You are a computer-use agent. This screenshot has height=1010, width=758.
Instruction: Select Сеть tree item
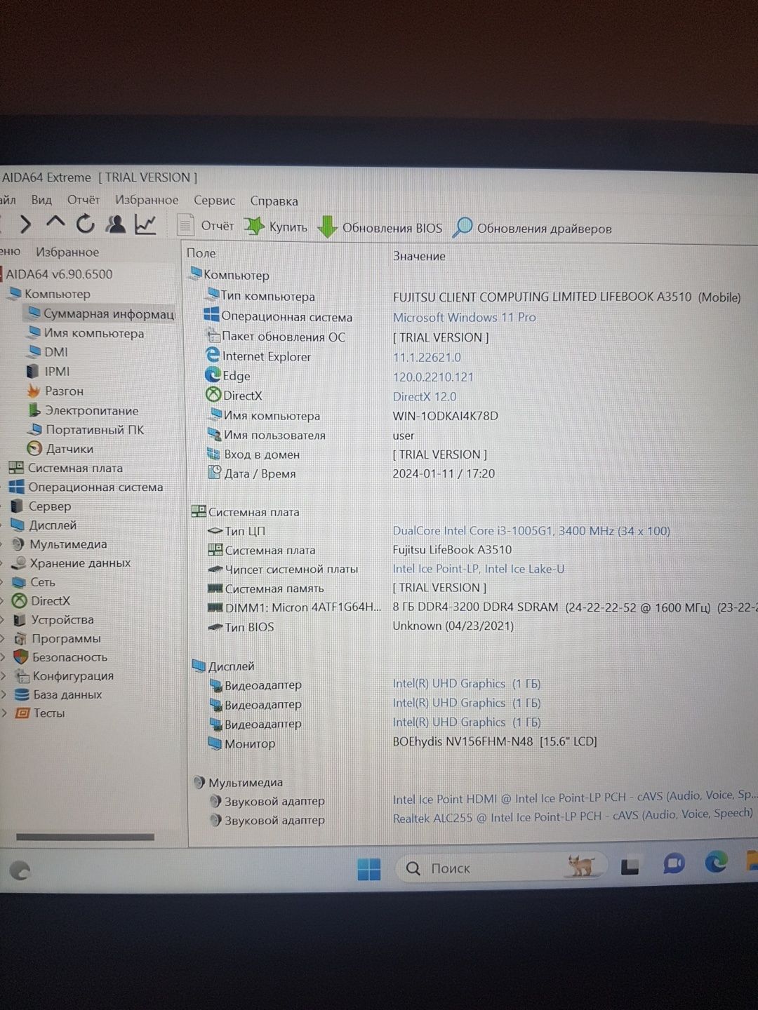click(x=34, y=581)
